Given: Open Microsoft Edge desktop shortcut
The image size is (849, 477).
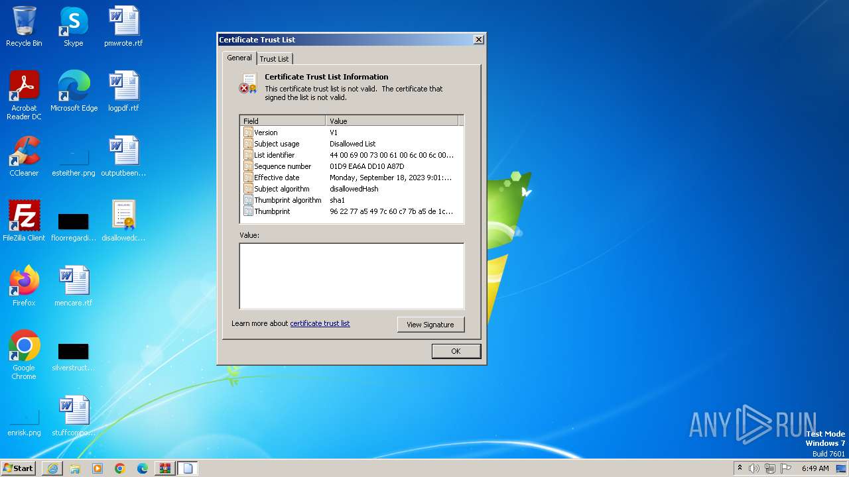Looking at the screenshot, I should pos(74,91).
